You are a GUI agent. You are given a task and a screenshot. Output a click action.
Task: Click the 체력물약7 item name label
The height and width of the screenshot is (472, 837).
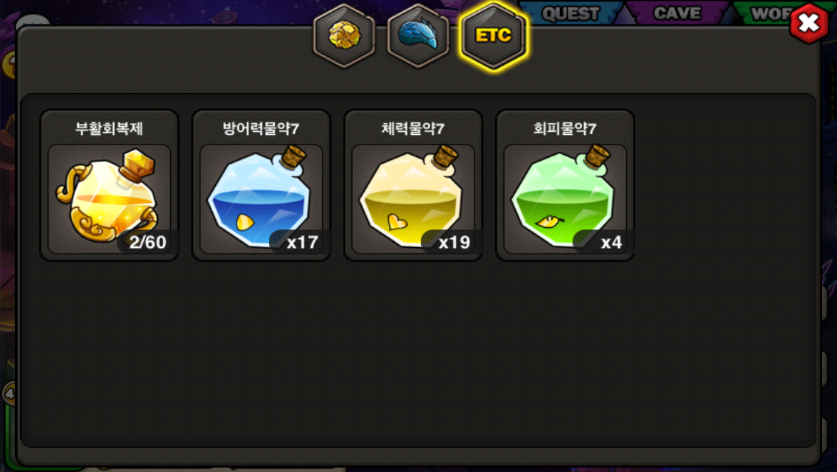(413, 129)
